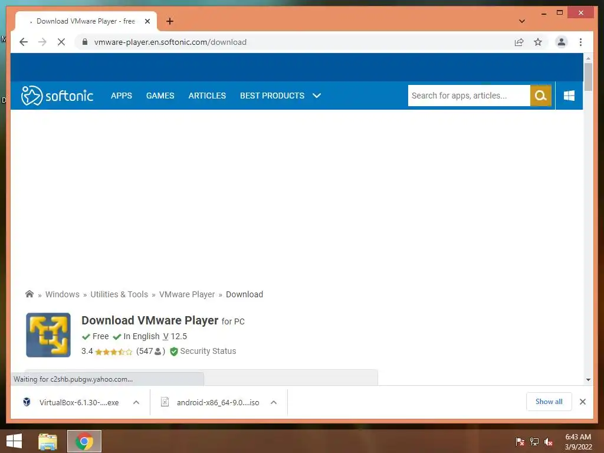This screenshot has width=604, height=453.
Task: Click the Windows platform icon
Action: point(569,96)
